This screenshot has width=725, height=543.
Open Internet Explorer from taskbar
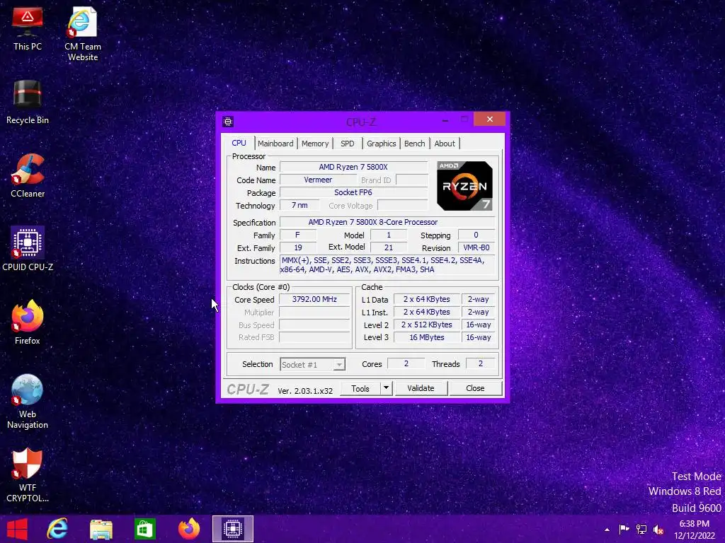click(57, 529)
